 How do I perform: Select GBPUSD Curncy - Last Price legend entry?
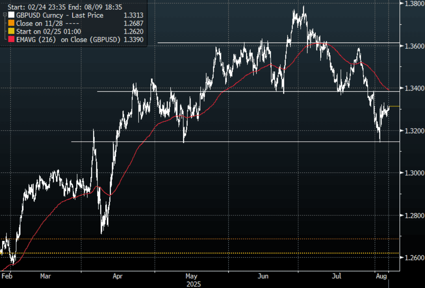pyautogui.click(x=60, y=15)
